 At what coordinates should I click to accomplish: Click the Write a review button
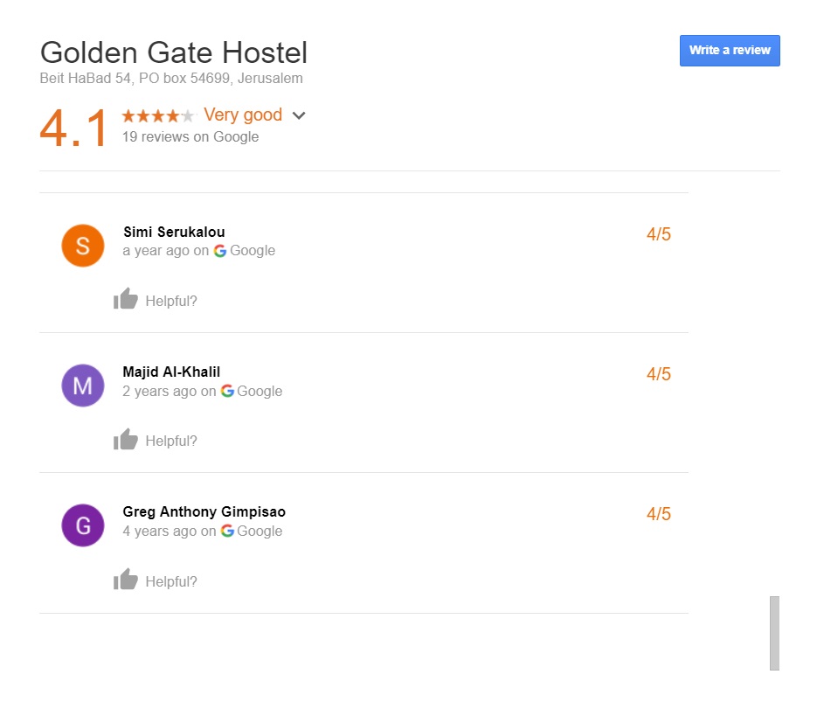tap(730, 51)
